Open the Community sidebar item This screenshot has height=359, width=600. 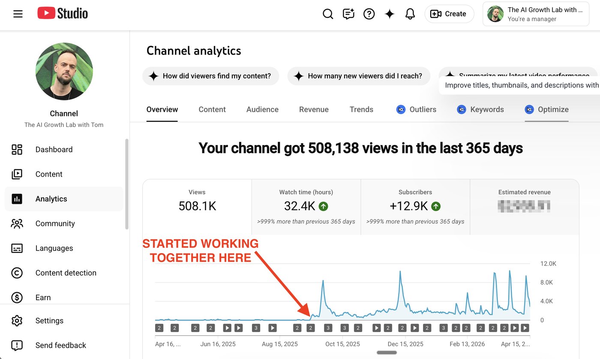[x=64, y=223]
